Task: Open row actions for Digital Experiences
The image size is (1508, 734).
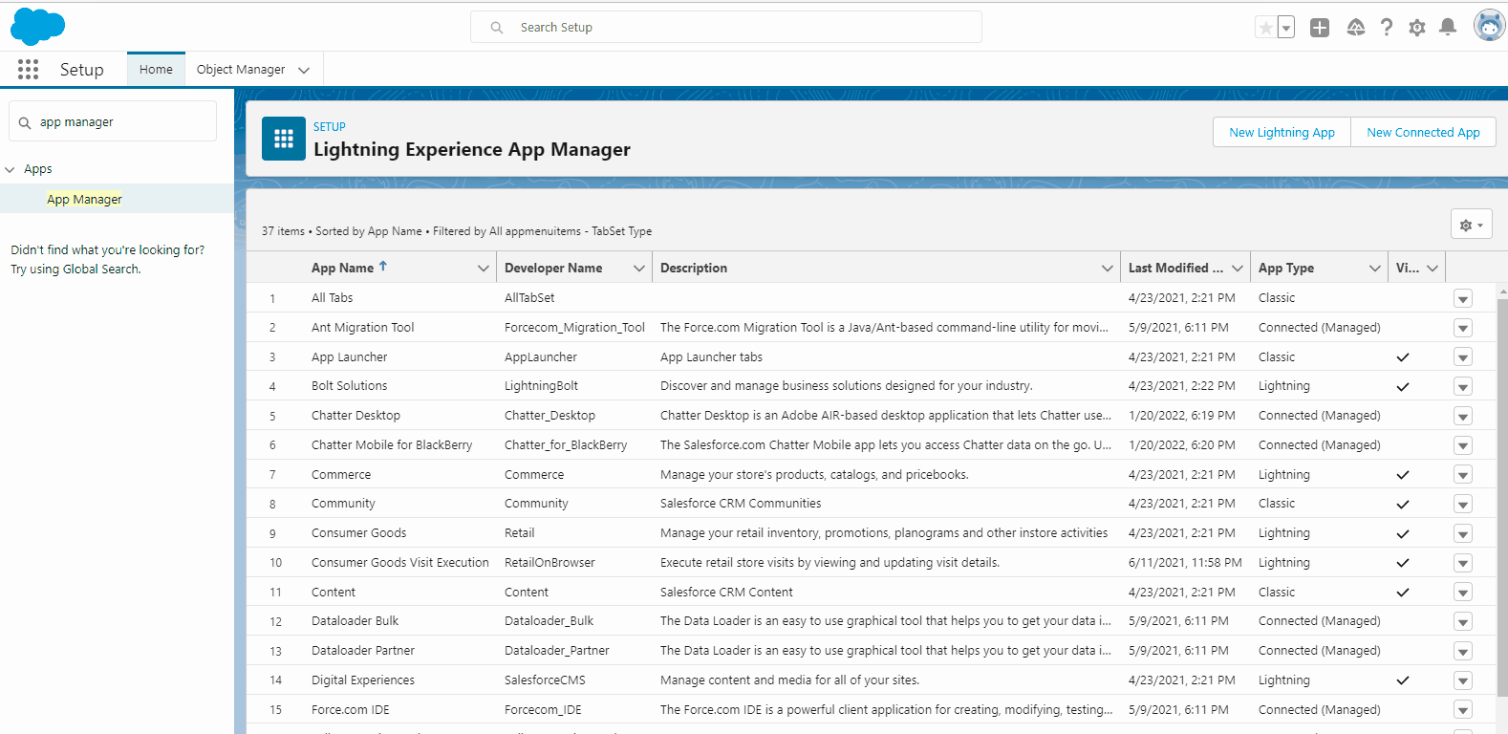Action: (x=1462, y=680)
